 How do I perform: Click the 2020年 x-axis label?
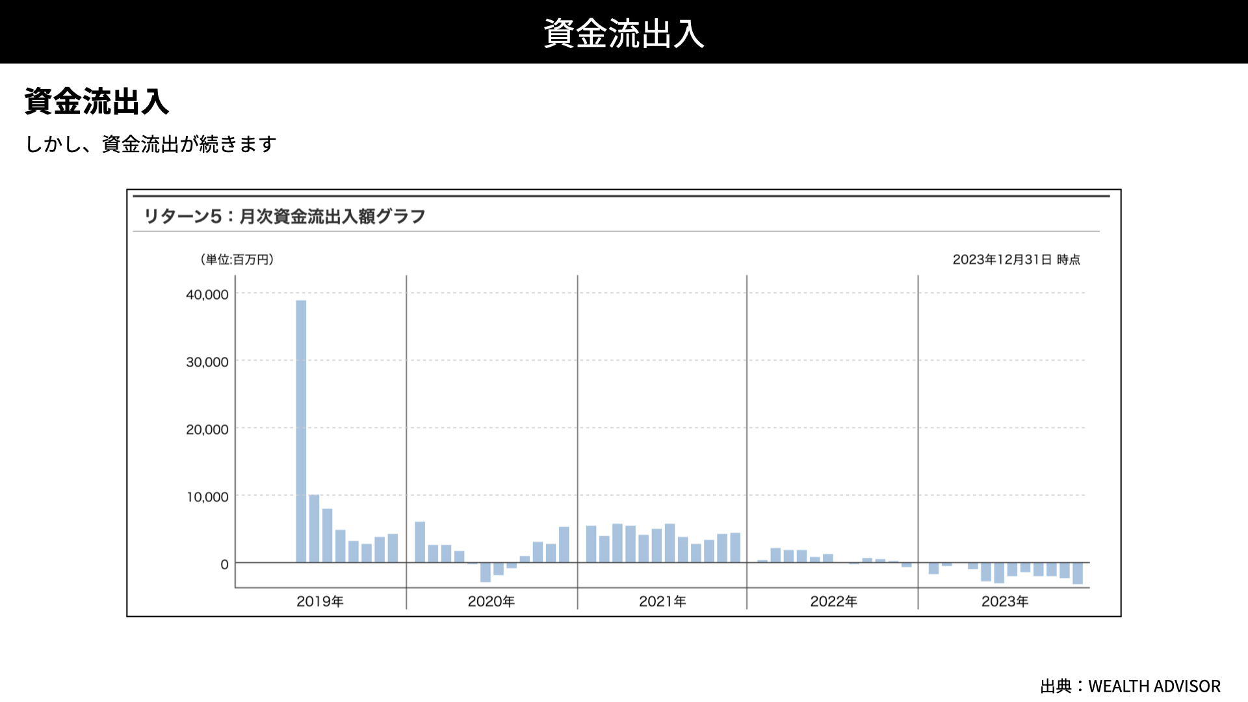coord(491,601)
